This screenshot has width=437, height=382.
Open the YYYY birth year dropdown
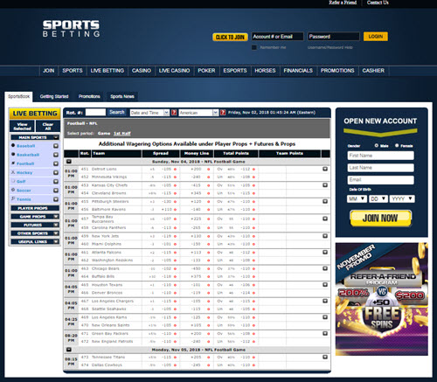click(x=402, y=198)
